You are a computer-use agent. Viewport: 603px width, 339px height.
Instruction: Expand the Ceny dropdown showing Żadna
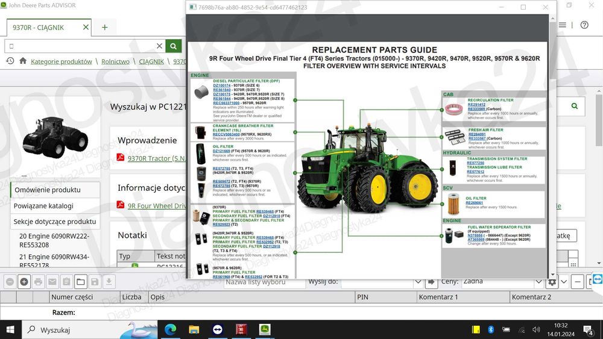click(538, 282)
